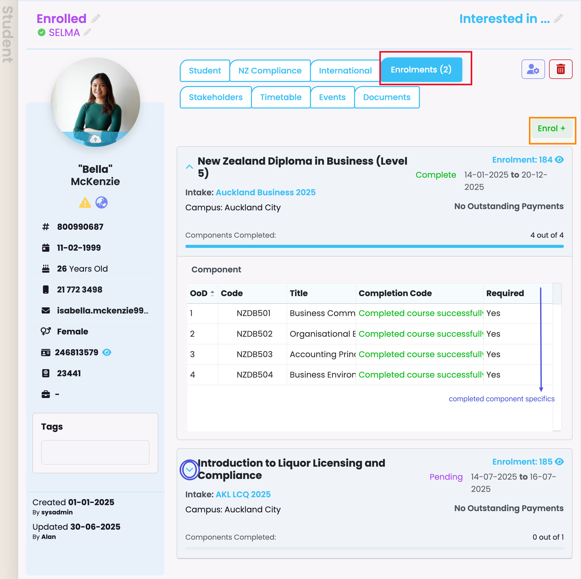This screenshot has height=579, width=581.
Task: Edit the Interested in field pencil
Action: coord(558,19)
